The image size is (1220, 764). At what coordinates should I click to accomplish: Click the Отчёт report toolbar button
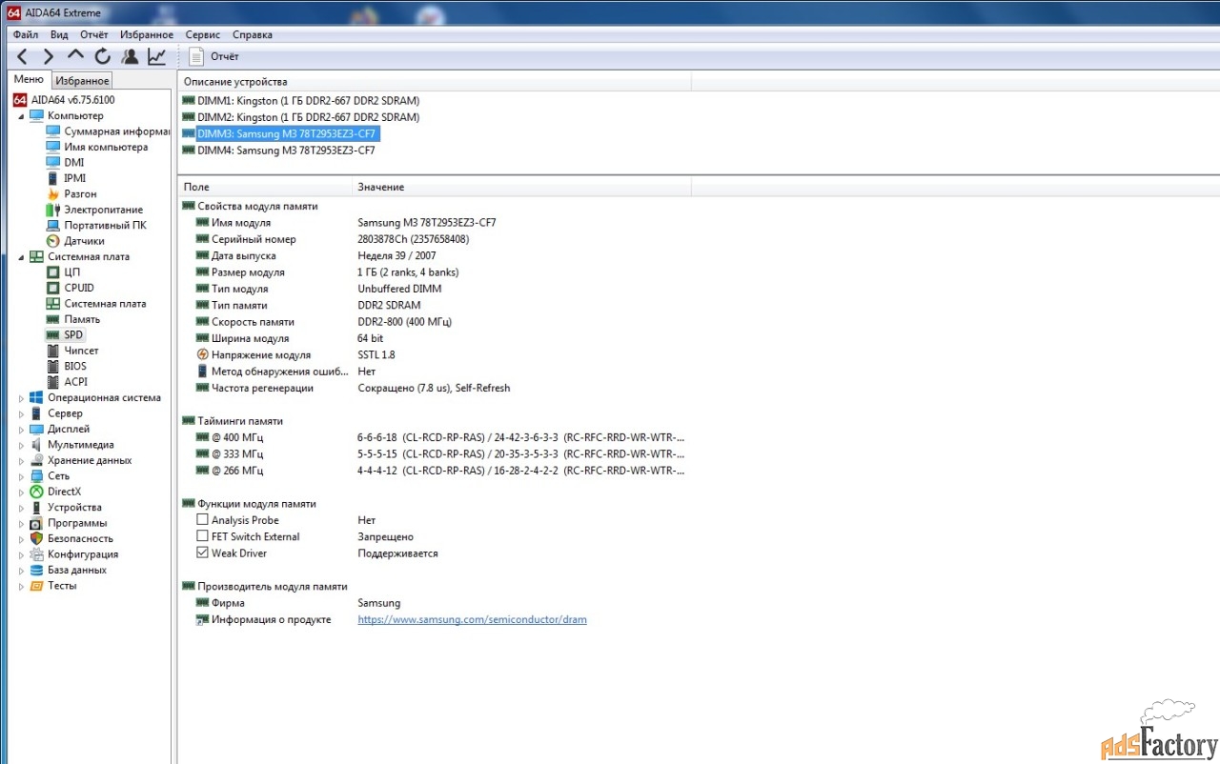click(x=213, y=57)
